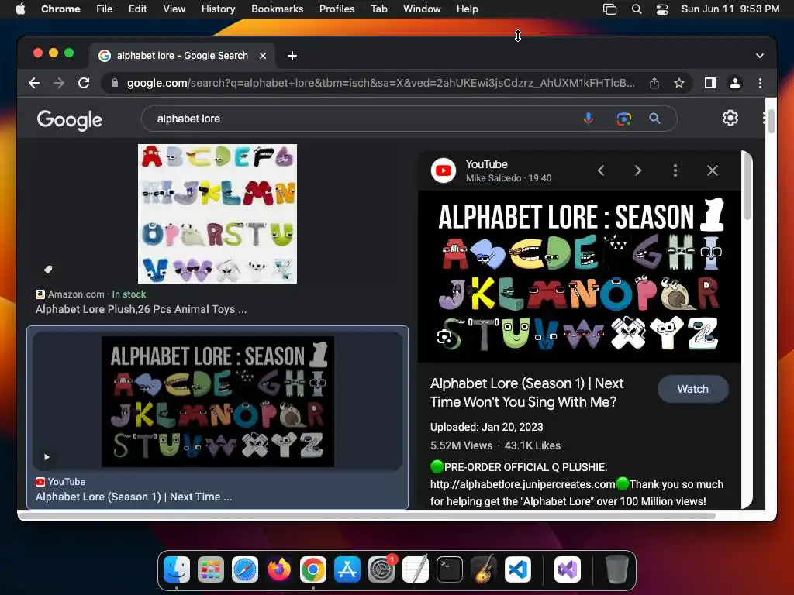
Task: Open Terminal from the Dock
Action: (449, 569)
